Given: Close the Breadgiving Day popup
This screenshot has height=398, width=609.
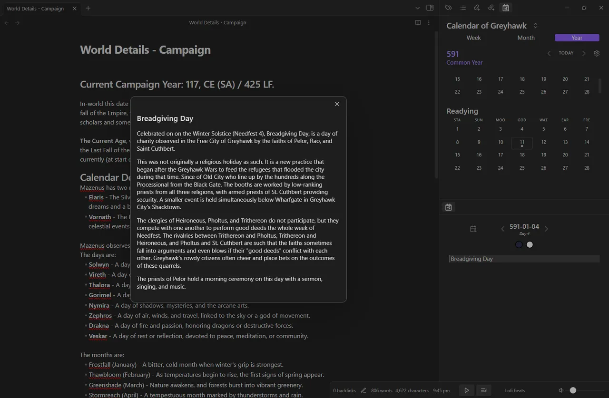Looking at the screenshot, I should tap(337, 104).
